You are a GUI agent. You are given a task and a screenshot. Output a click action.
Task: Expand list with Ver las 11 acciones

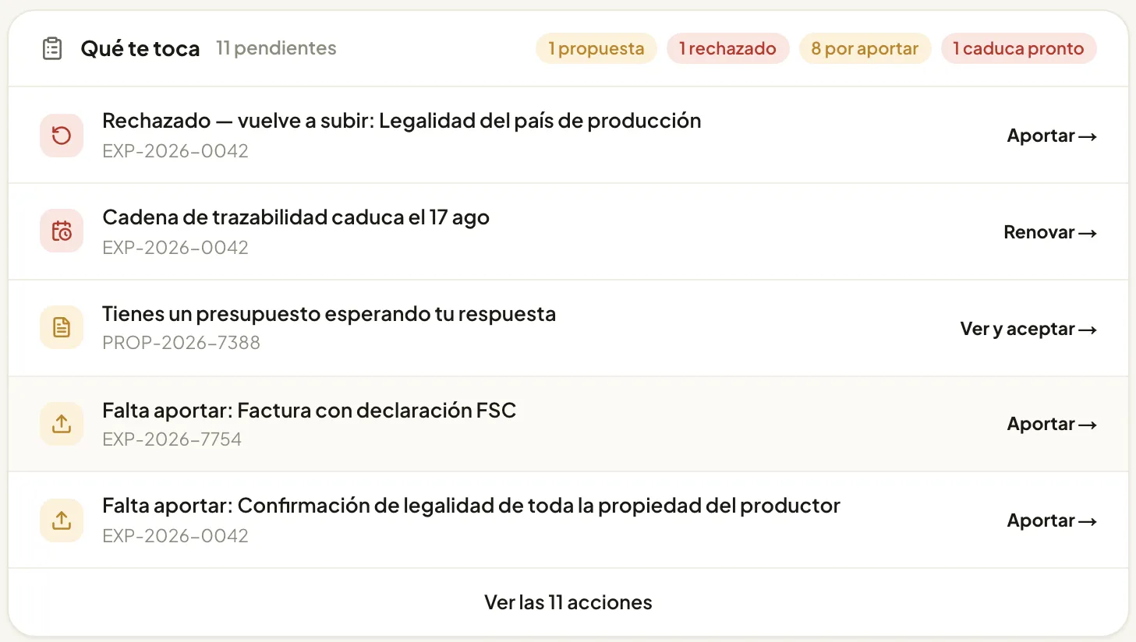coord(568,602)
